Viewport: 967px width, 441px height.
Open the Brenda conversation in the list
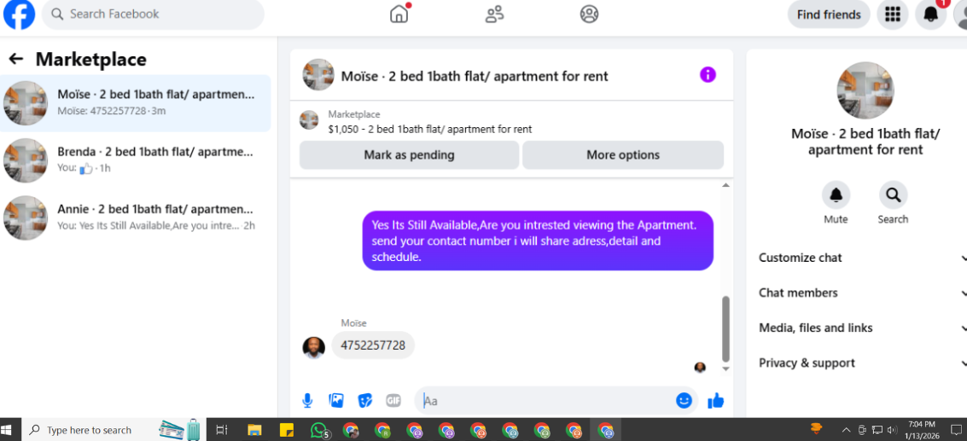click(136, 160)
